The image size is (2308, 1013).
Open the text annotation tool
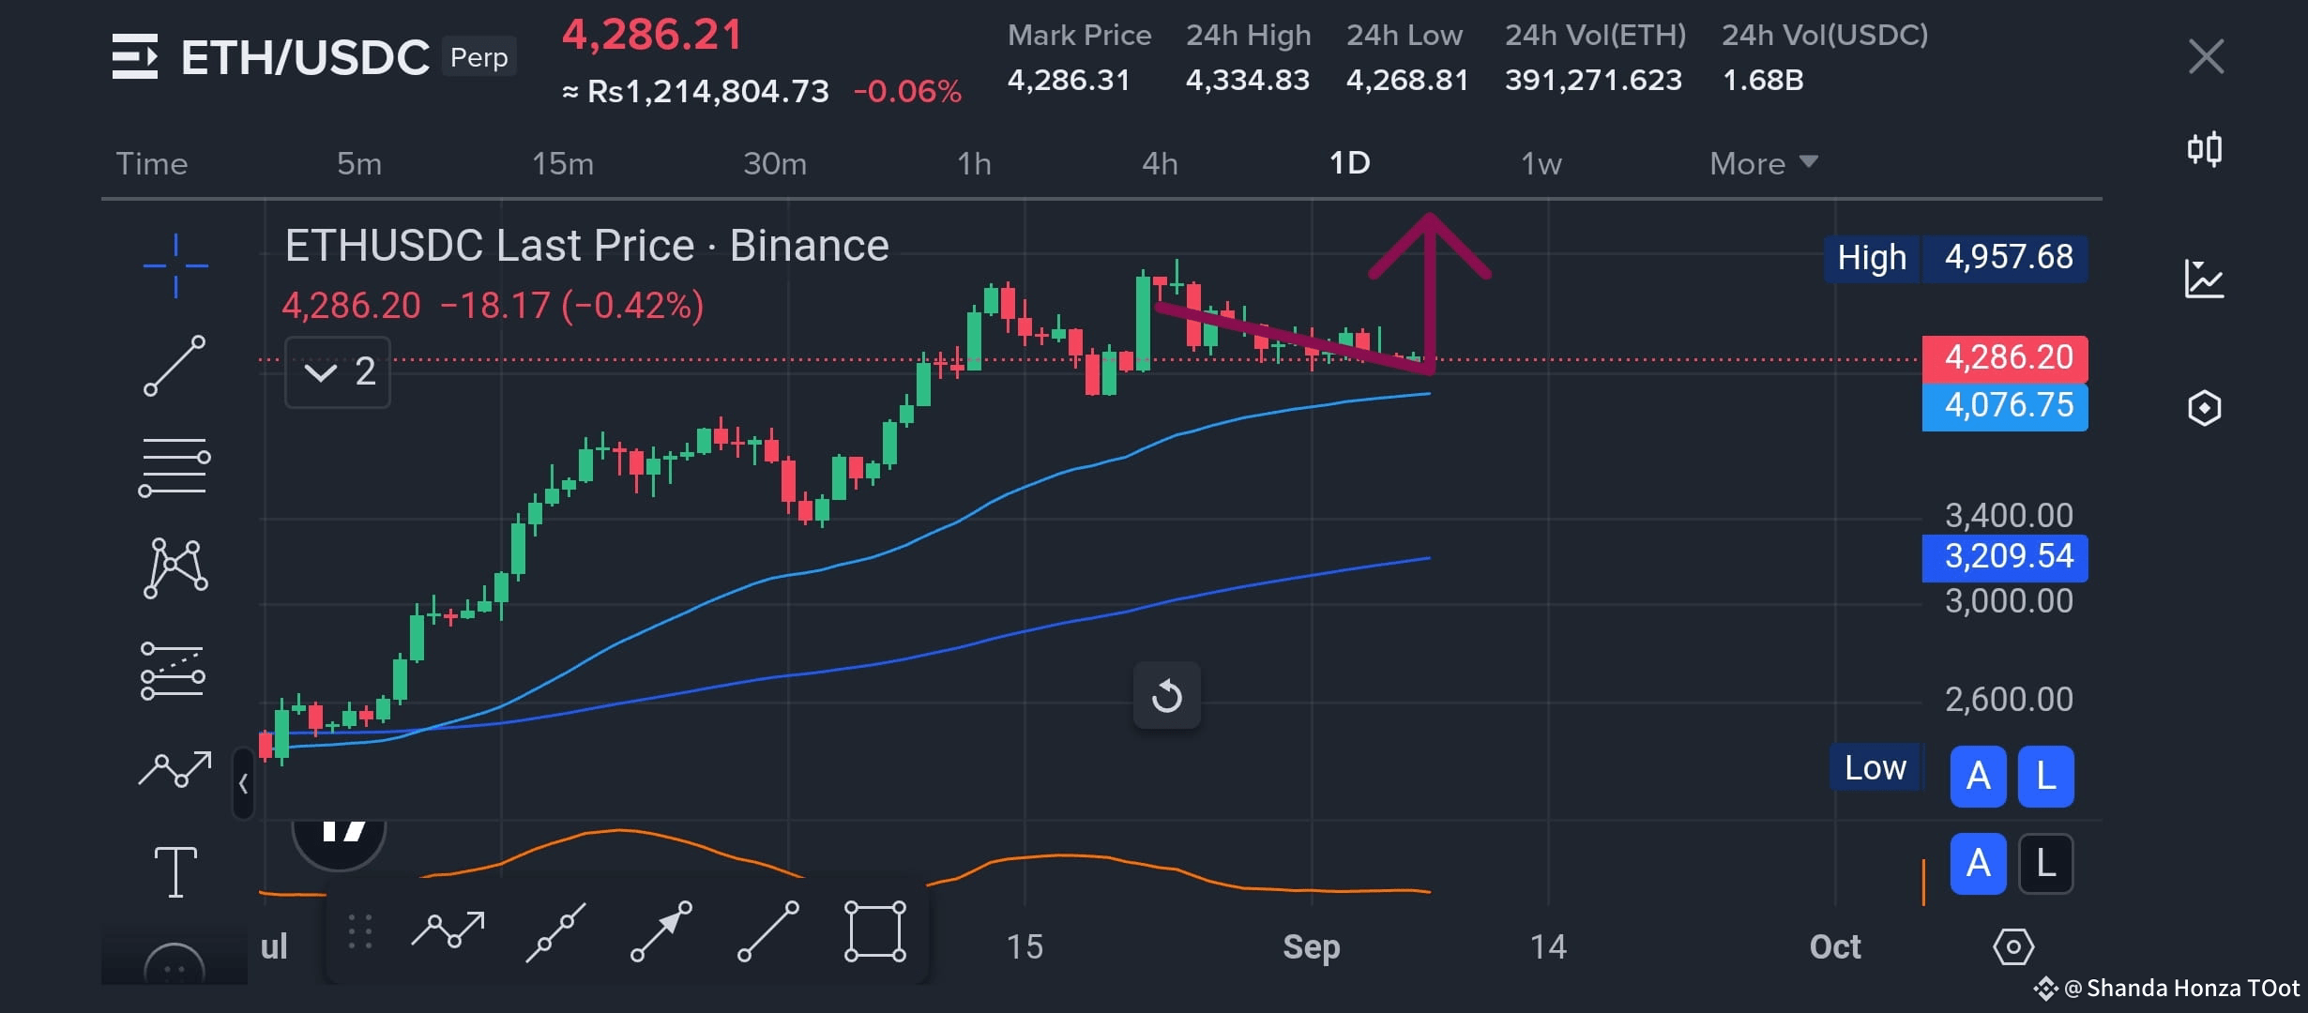click(175, 871)
